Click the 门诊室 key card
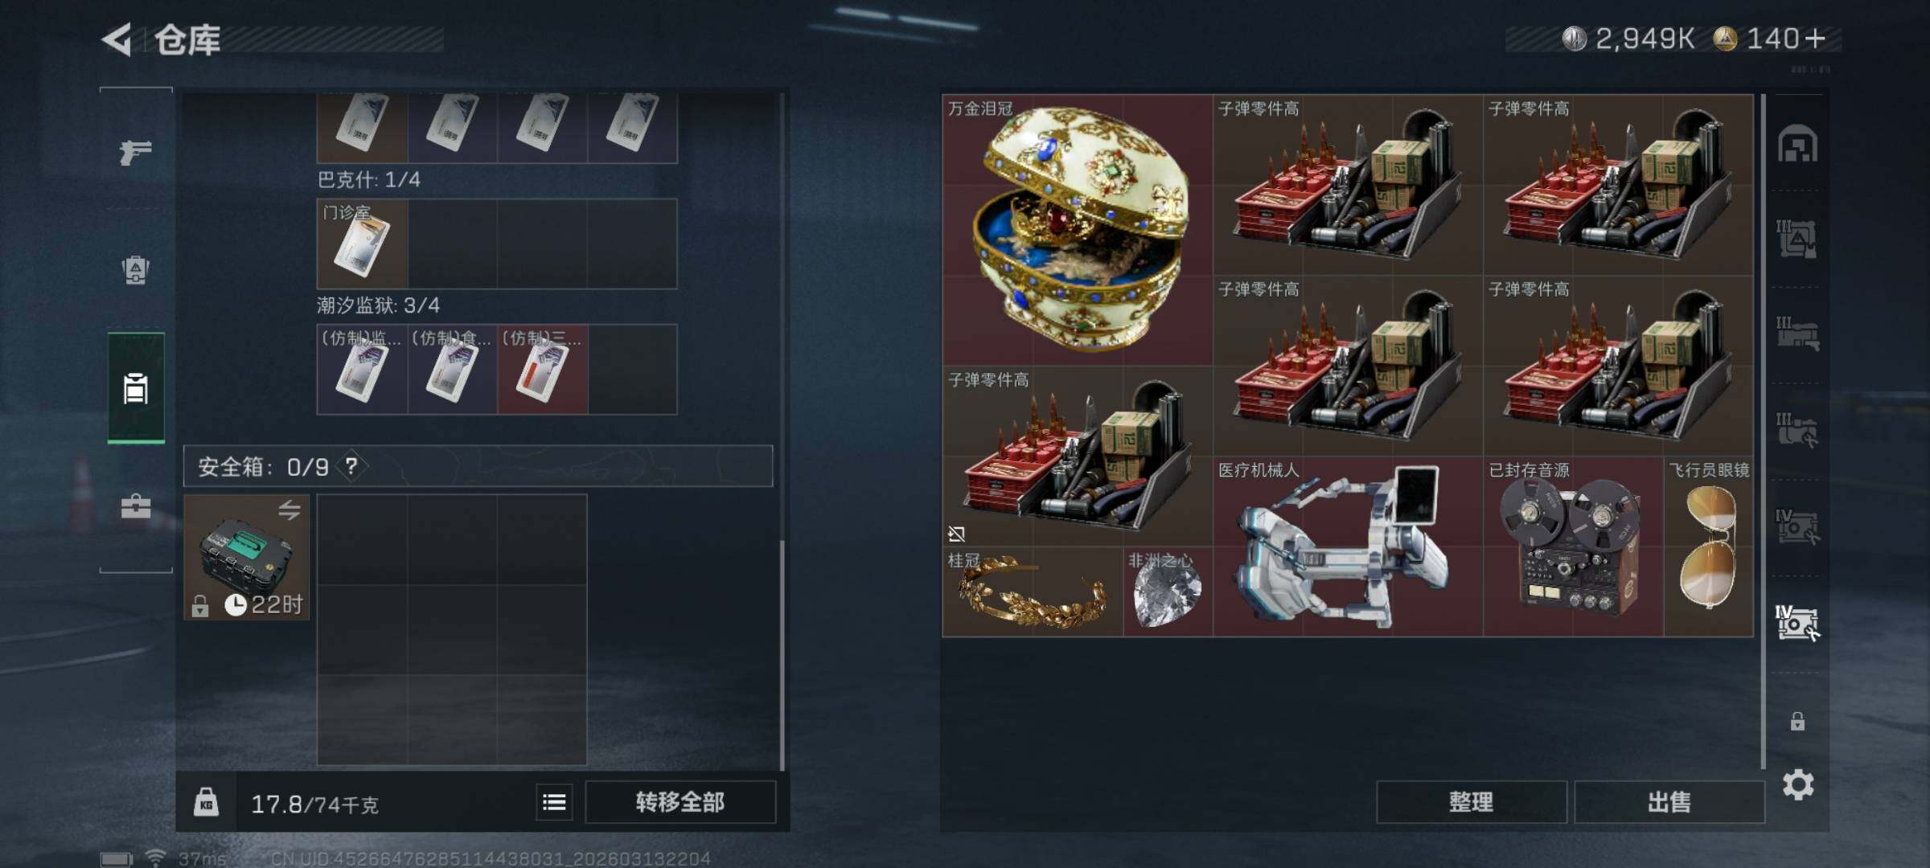Viewport: 1930px width, 868px height. click(x=362, y=244)
